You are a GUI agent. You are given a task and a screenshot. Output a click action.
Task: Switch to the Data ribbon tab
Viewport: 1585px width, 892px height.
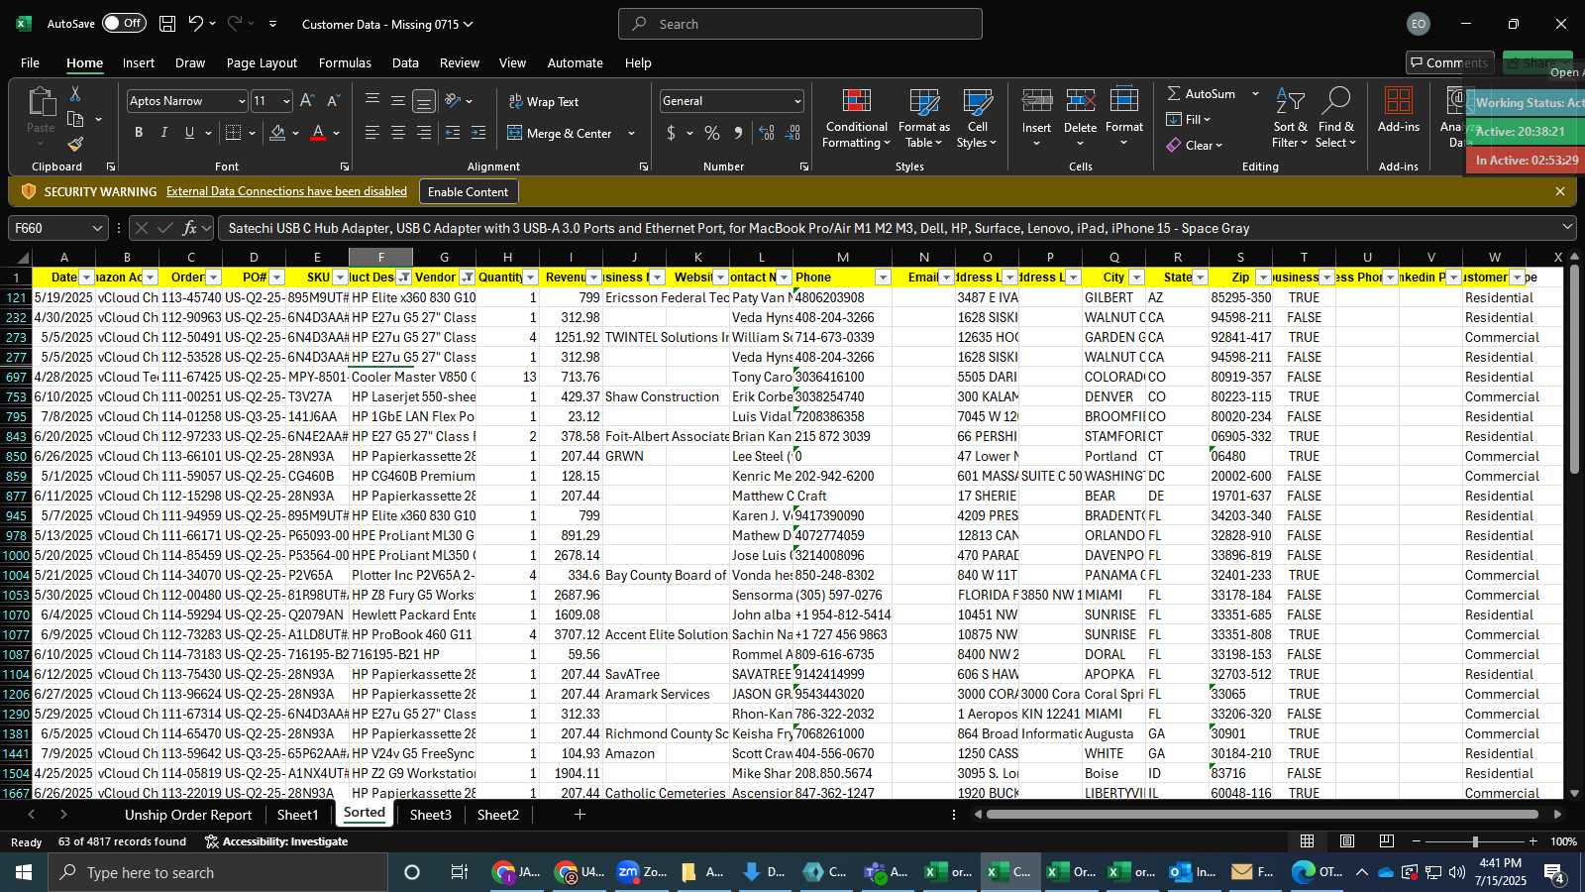tap(405, 62)
